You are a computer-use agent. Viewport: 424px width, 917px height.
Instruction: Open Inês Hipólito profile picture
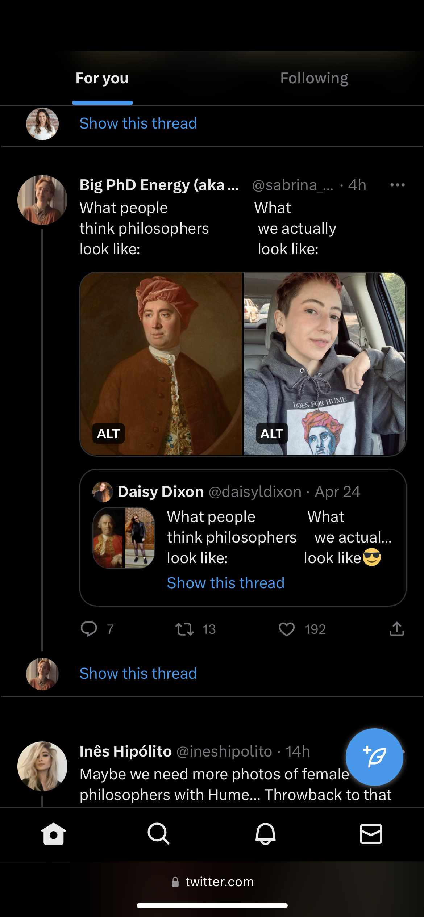(42, 766)
